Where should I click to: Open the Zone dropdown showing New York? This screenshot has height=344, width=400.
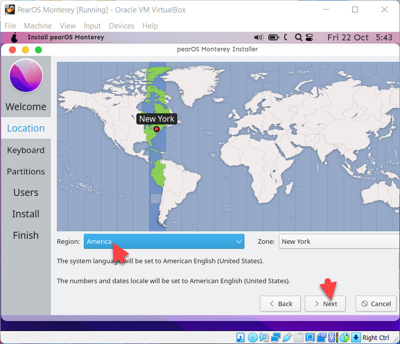[x=339, y=241]
